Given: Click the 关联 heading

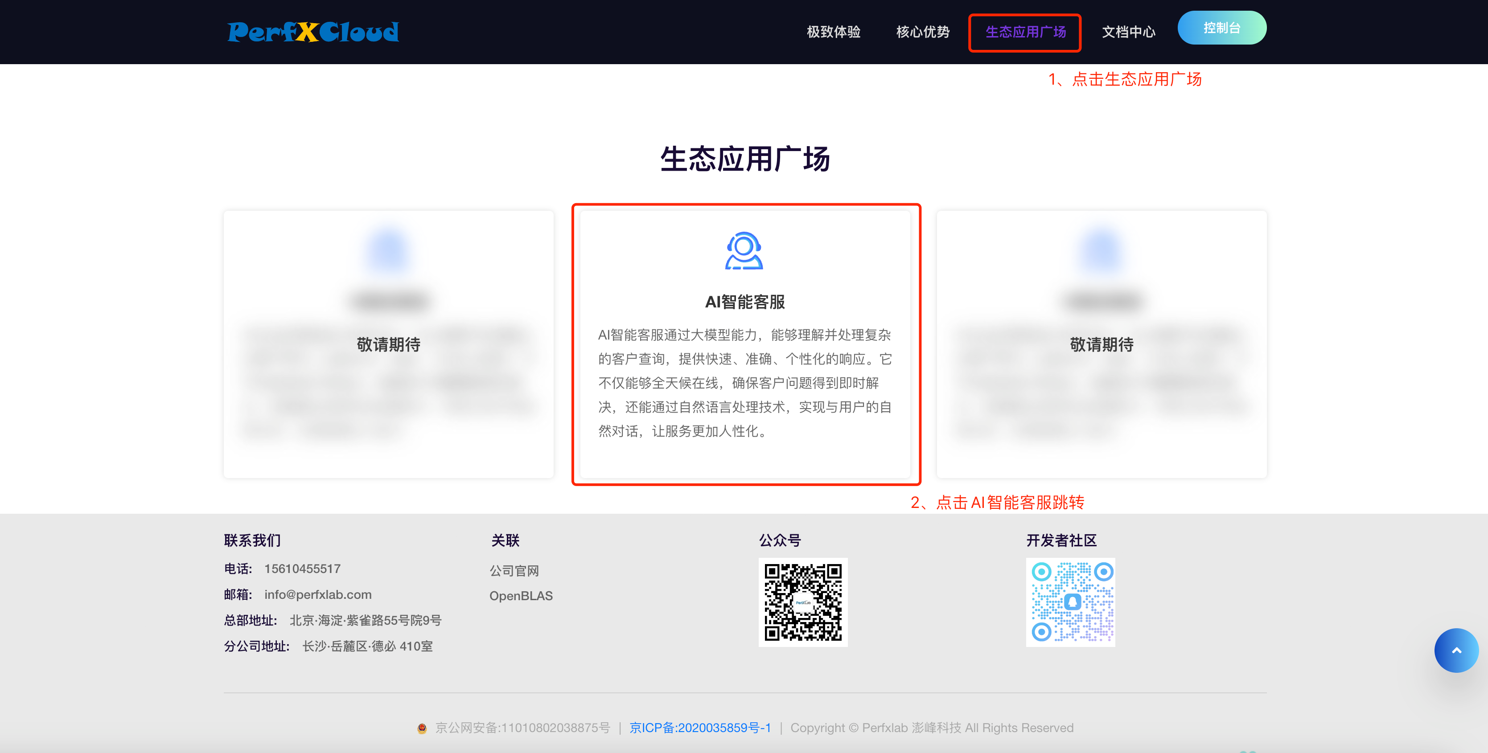Looking at the screenshot, I should 506,540.
